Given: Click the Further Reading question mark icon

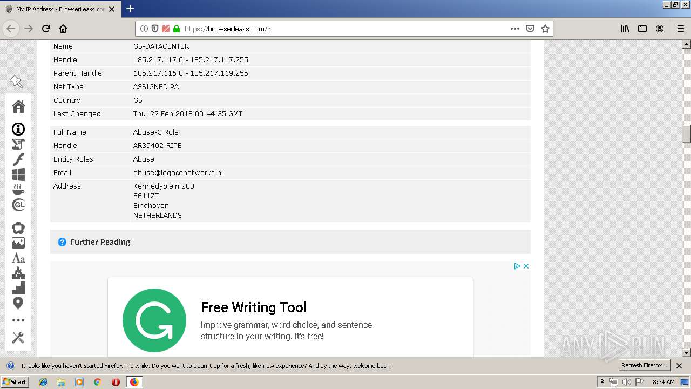Looking at the screenshot, I should point(62,242).
